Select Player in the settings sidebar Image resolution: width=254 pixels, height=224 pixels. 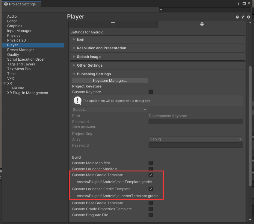pyautogui.click(x=33, y=45)
